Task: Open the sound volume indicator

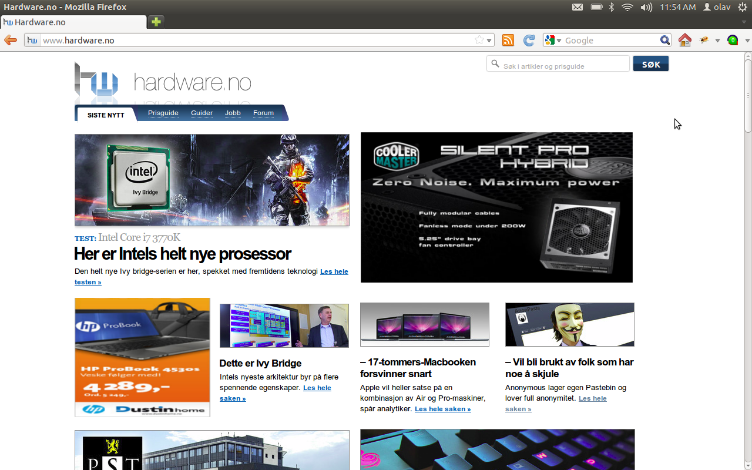Action: [646, 7]
